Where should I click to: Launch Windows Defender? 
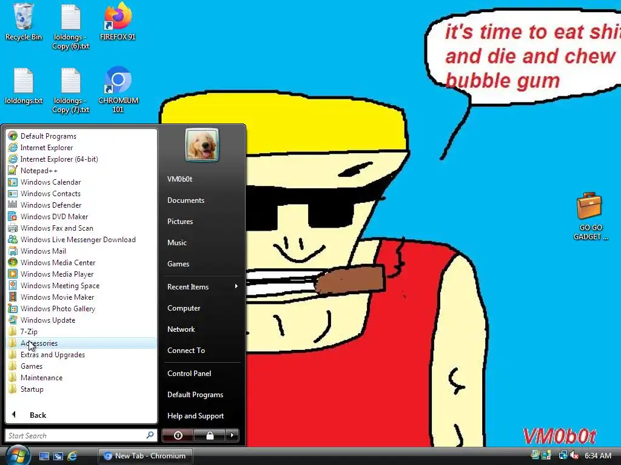click(x=81, y=205)
